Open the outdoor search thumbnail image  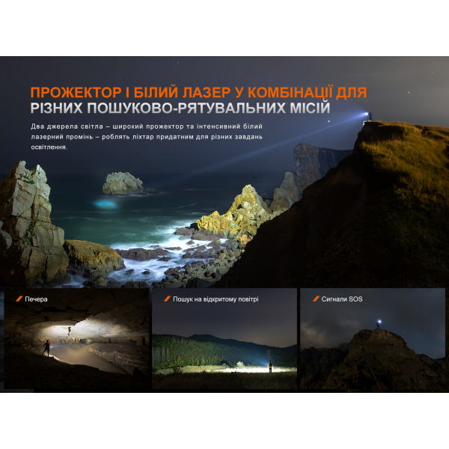click(x=224, y=339)
